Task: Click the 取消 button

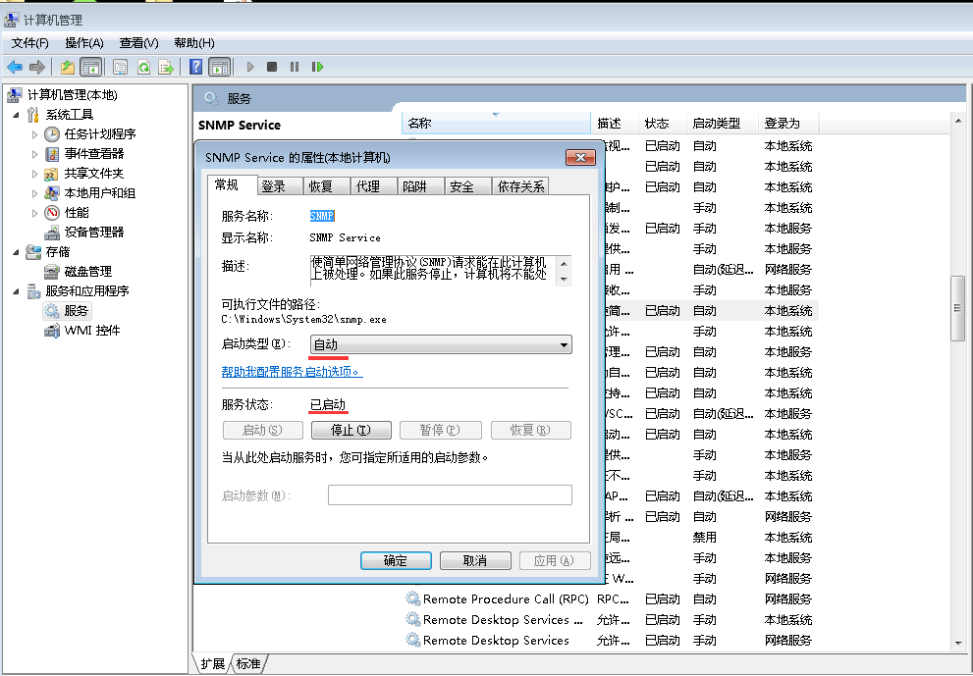Action: tap(475, 560)
